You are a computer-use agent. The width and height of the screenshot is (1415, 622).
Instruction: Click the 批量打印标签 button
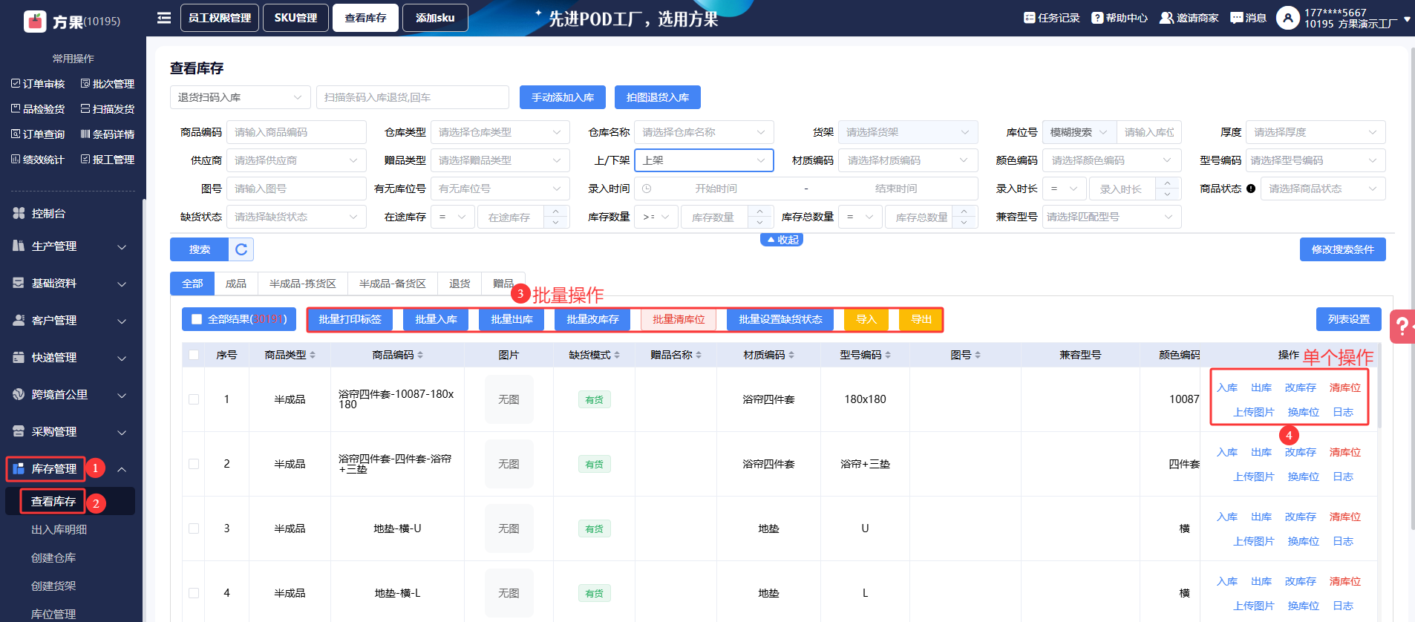coord(350,319)
